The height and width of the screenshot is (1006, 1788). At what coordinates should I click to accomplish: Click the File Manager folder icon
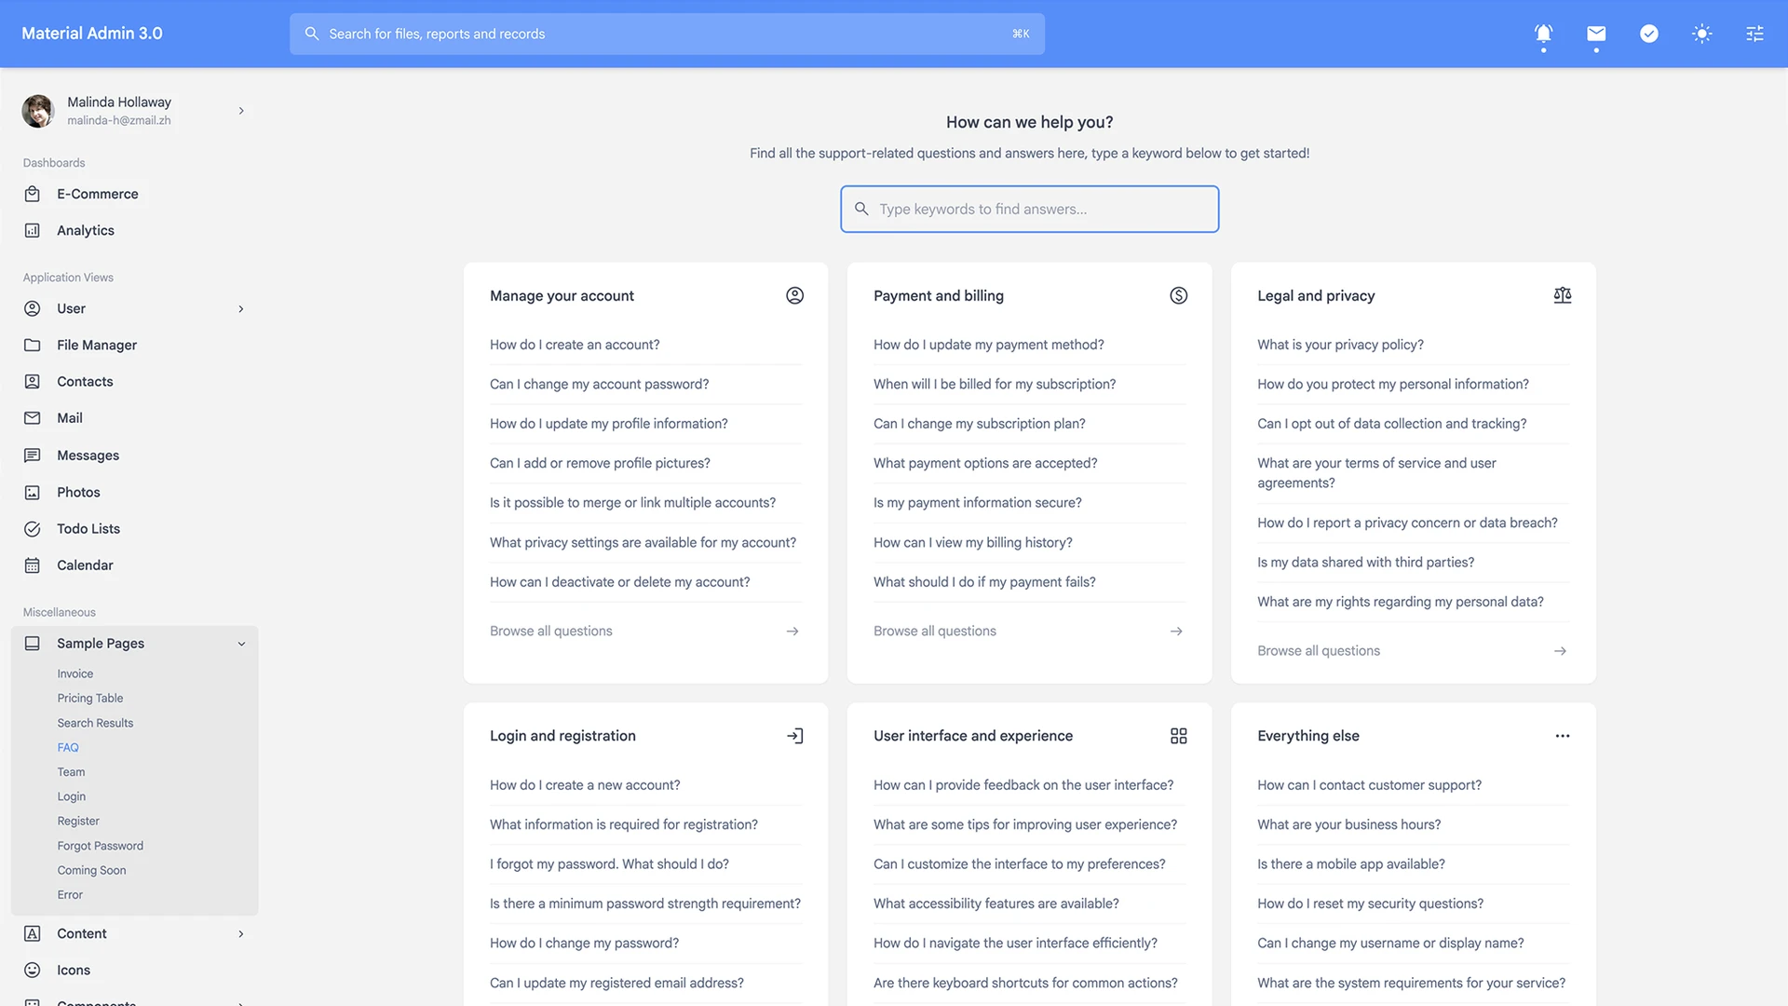click(x=33, y=345)
